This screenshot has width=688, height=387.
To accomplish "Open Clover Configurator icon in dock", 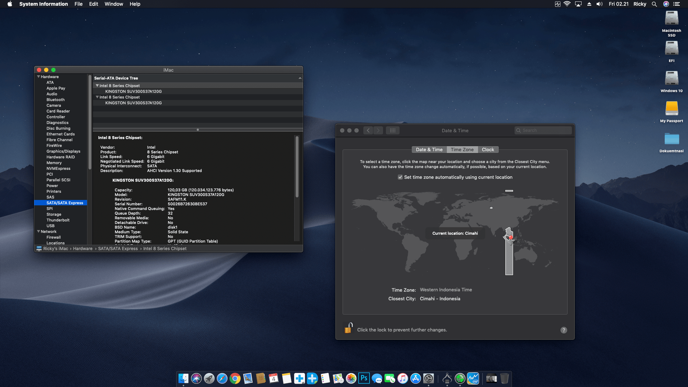I will click(x=460, y=378).
